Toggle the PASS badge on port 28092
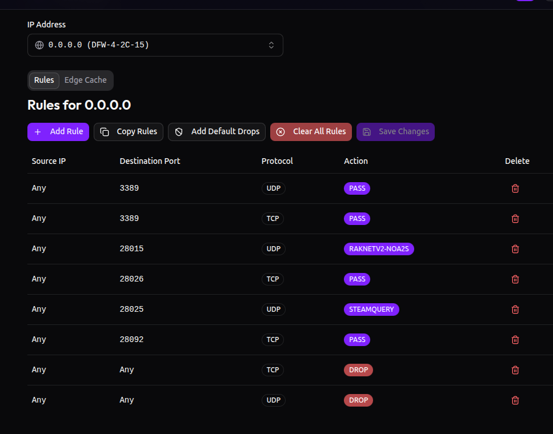The width and height of the screenshot is (553, 434). [x=356, y=339]
